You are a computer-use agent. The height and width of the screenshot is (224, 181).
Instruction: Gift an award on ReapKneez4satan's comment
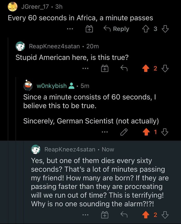tap(105, 68)
